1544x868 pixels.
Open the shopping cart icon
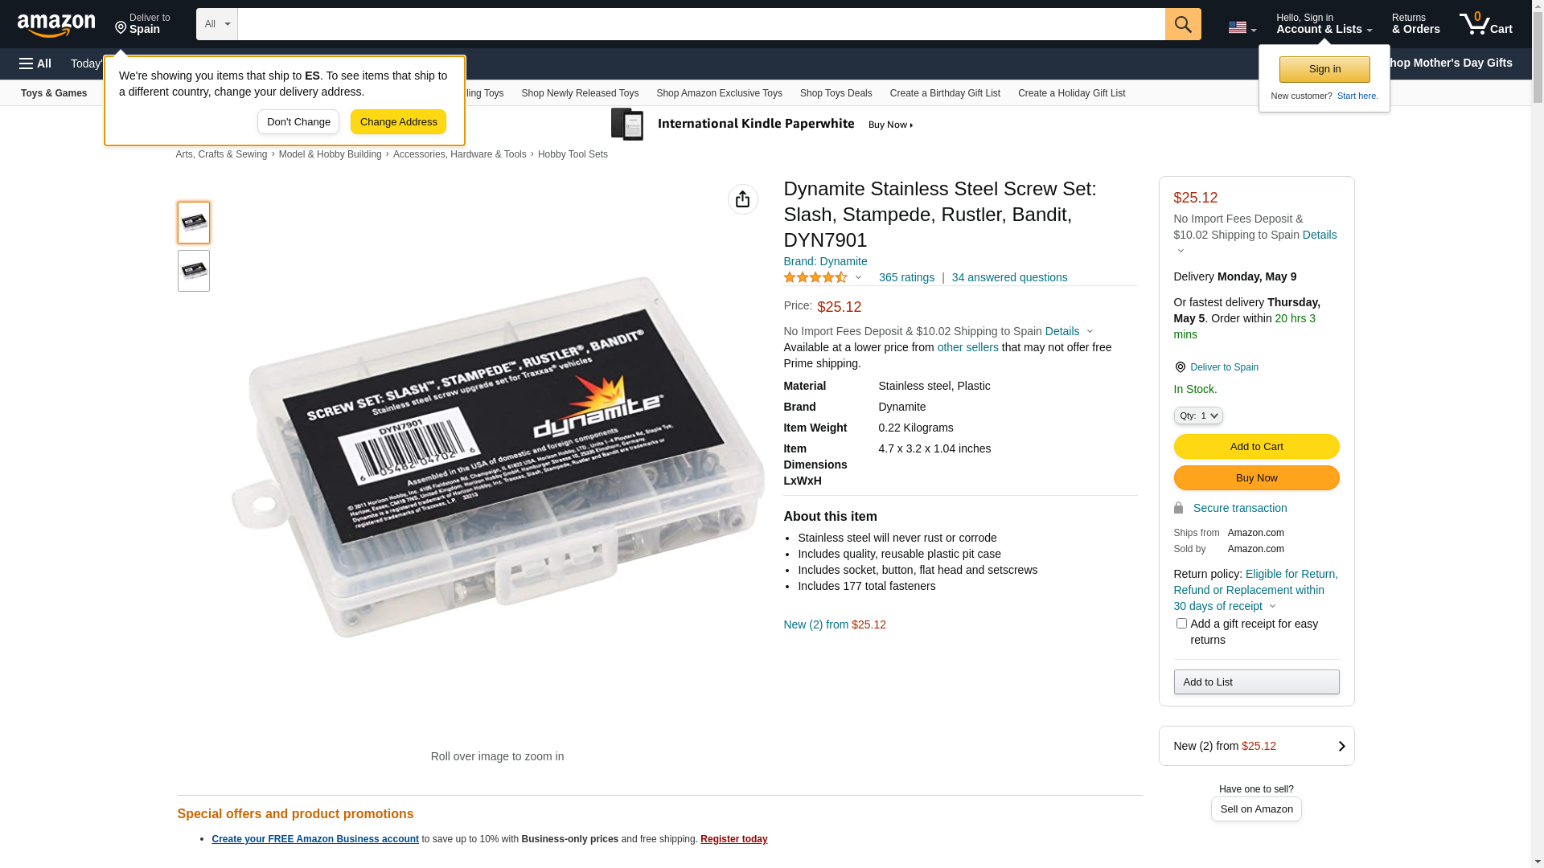(x=1486, y=24)
